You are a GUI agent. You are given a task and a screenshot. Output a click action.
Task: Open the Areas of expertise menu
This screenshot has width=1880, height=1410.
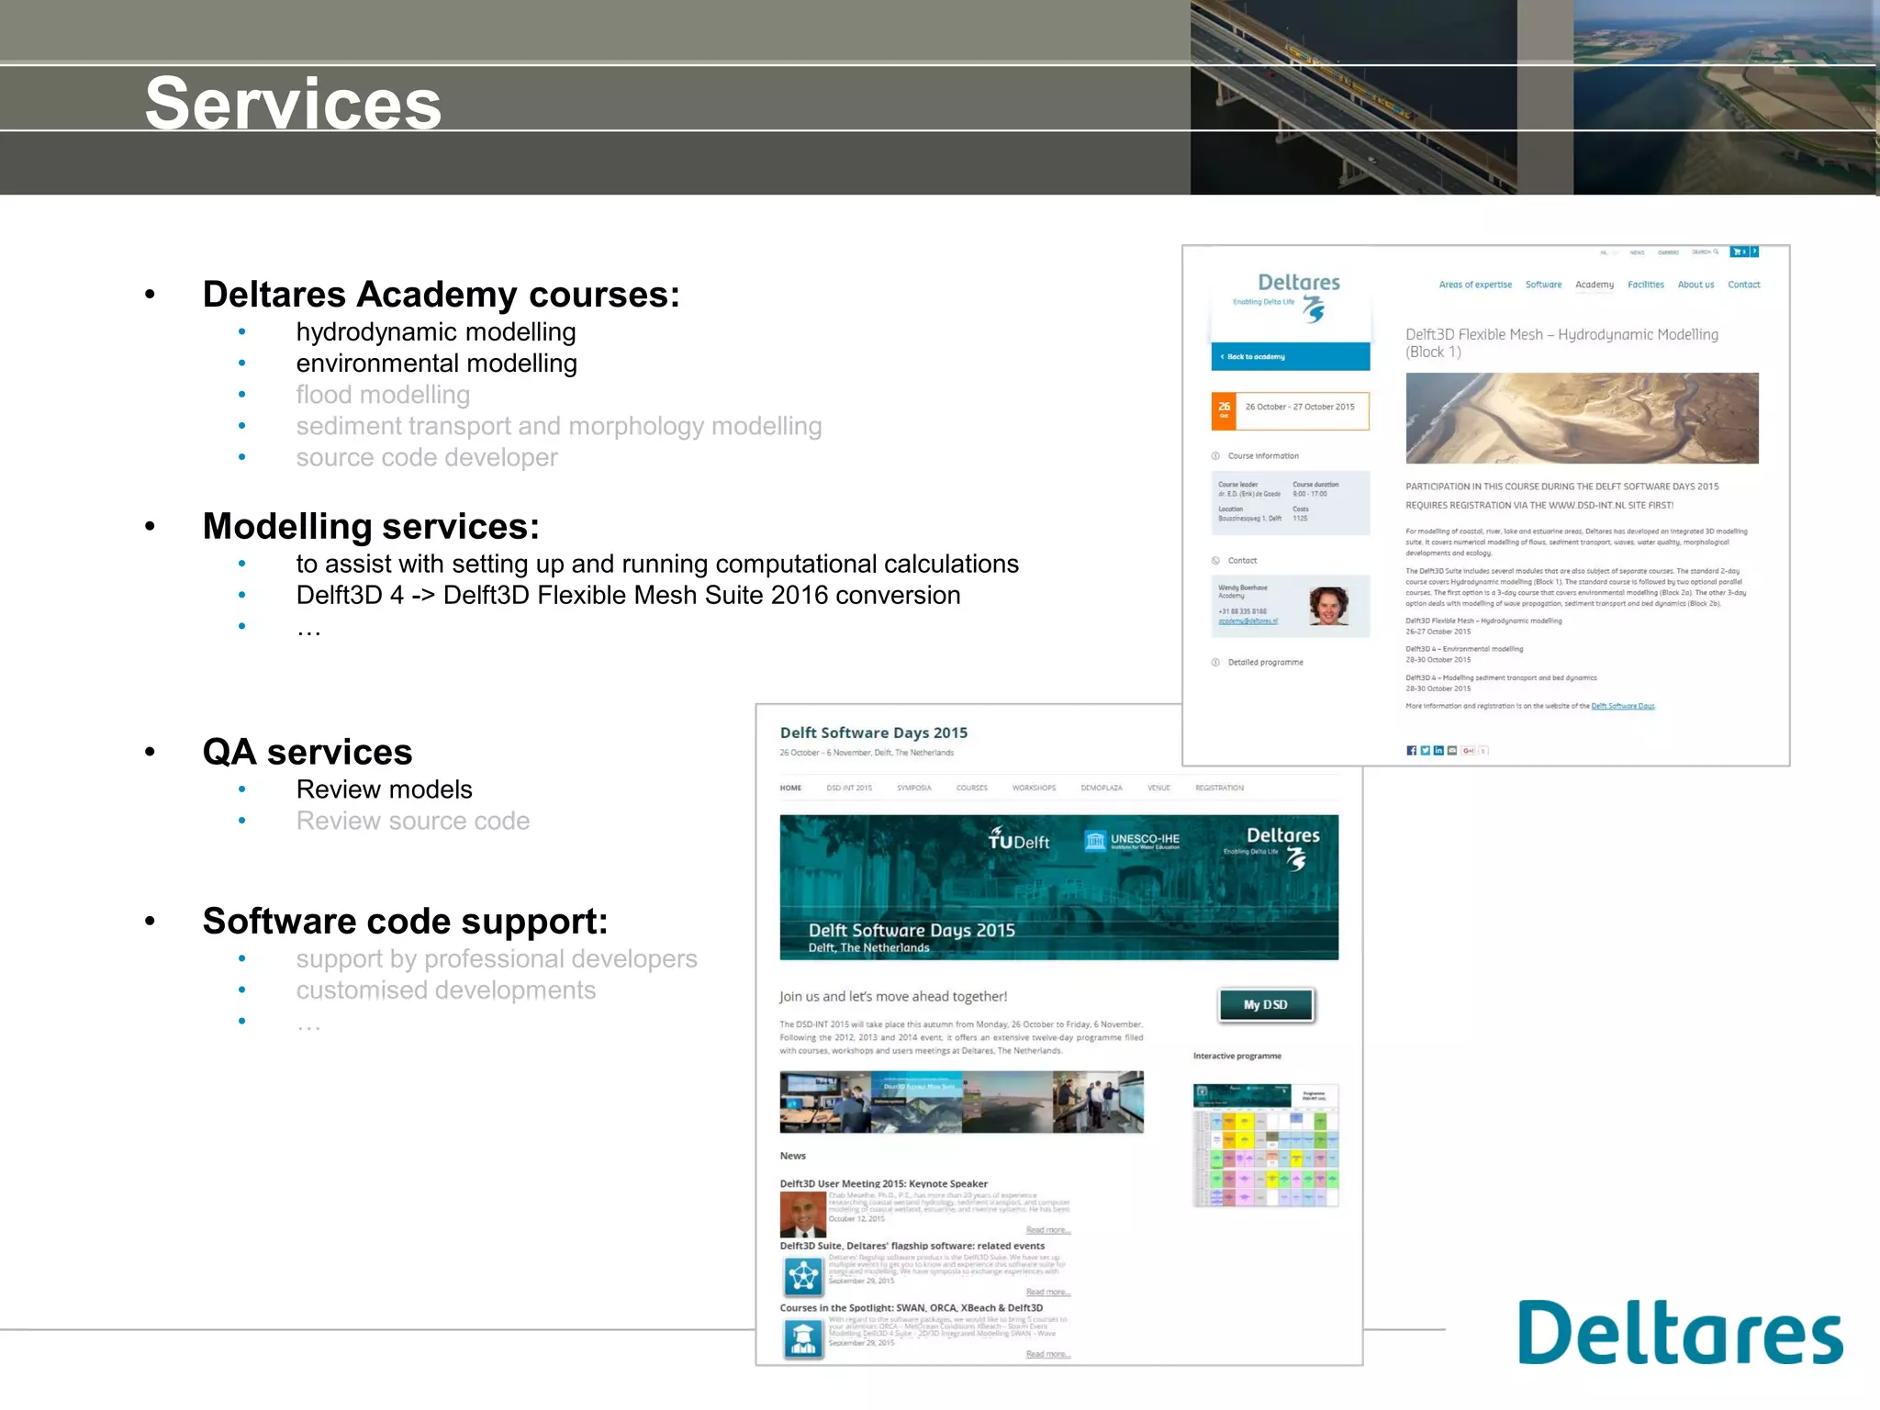(x=1475, y=285)
